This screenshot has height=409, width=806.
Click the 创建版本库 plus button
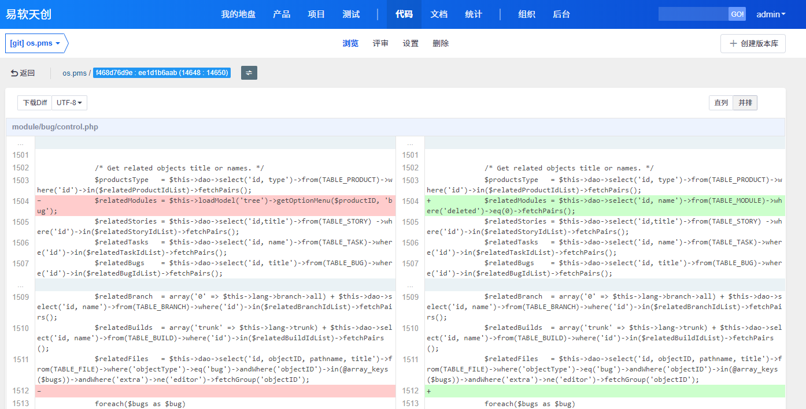(753, 43)
